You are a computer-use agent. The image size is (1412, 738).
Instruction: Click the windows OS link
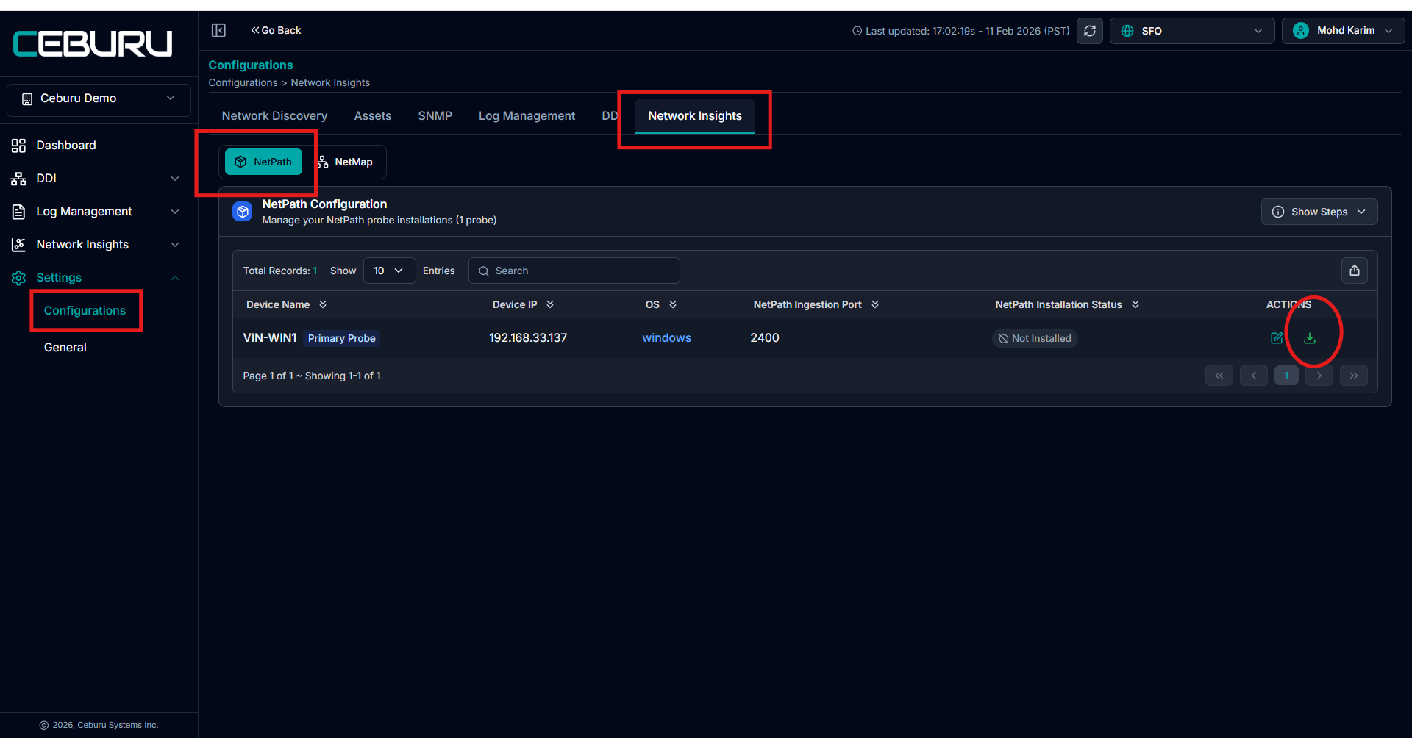coord(667,338)
